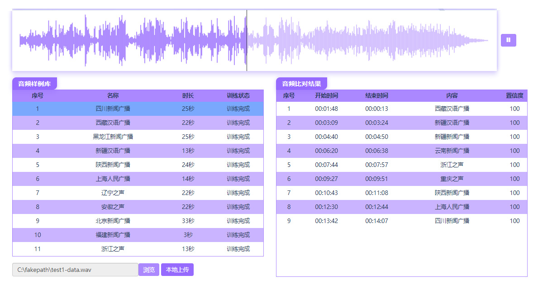The height and width of the screenshot is (285, 538).
Task: Click the 时长 column header
Action: 188,96
